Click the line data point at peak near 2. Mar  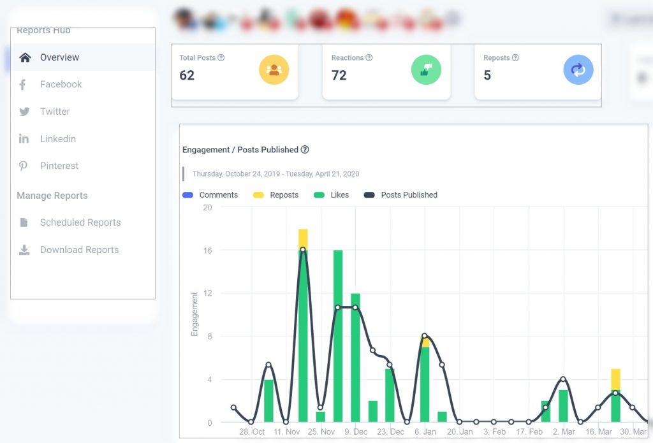(x=563, y=379)
